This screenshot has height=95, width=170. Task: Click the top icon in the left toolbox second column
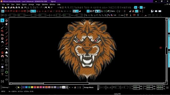pyautogui.click(x=7, y=21)
